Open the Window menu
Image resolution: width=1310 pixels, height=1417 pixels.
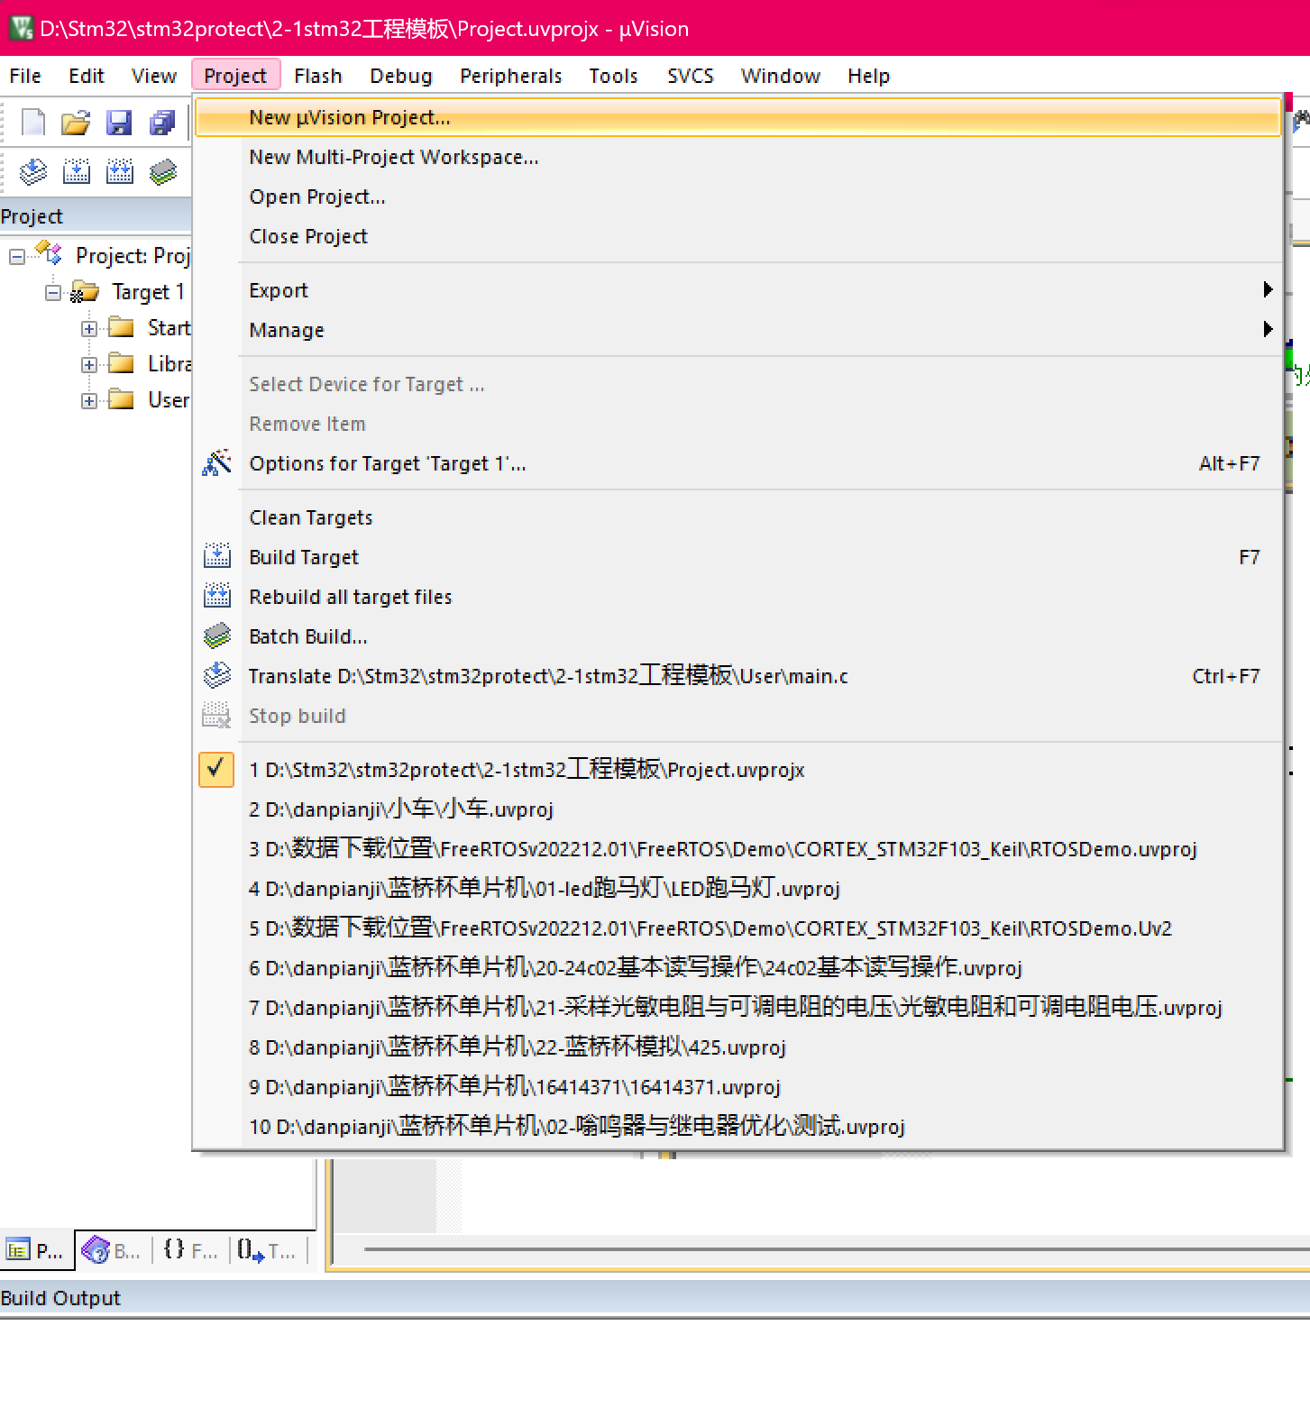(781, 76)
